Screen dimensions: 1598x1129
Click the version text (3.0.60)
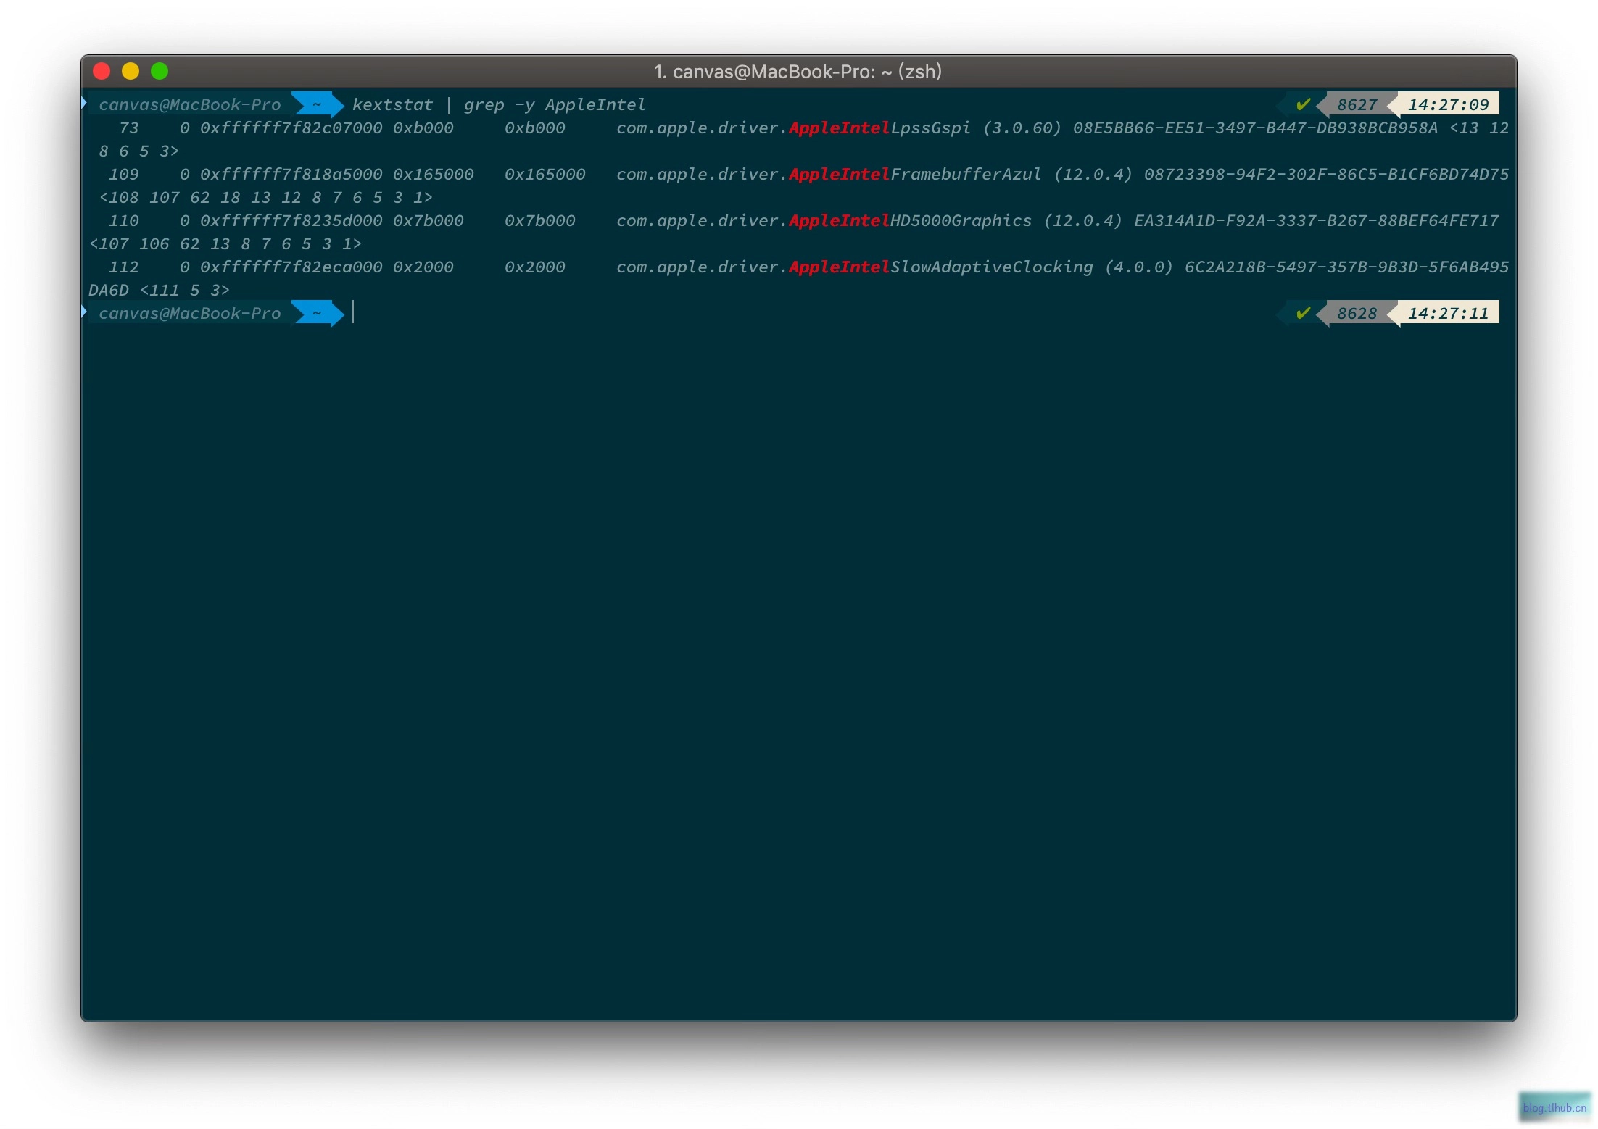click(1022, 128)
